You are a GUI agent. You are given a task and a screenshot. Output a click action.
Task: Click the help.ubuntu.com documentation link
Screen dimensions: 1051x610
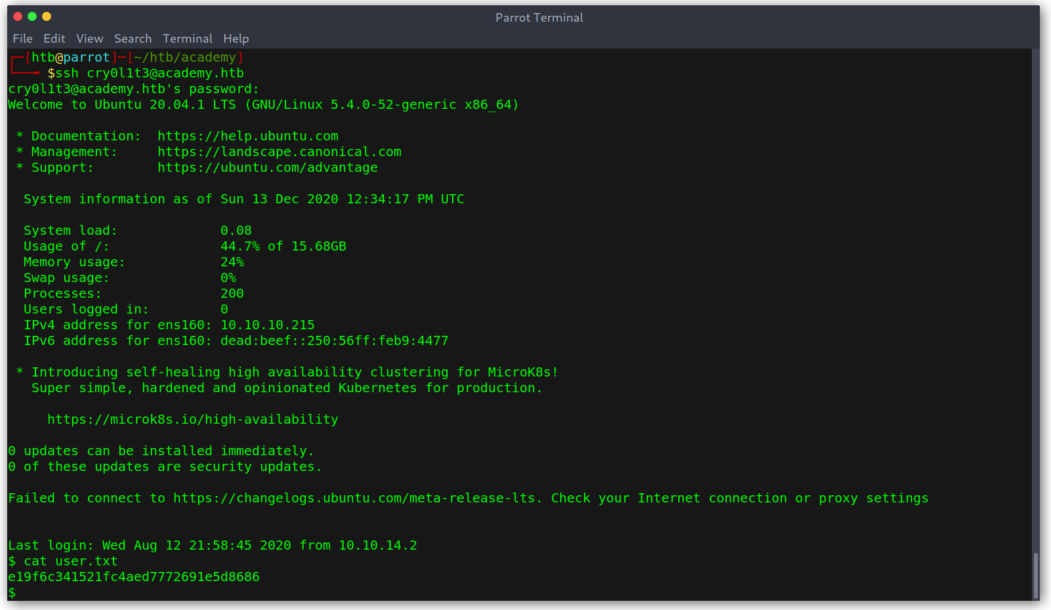coord(248,136)
